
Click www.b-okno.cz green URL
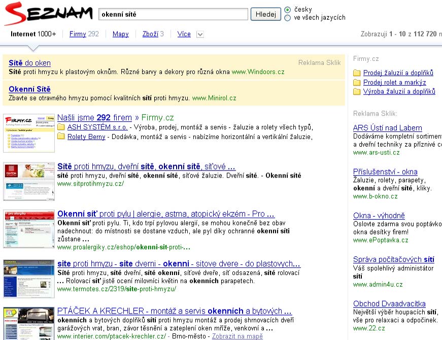click(375, 196)
